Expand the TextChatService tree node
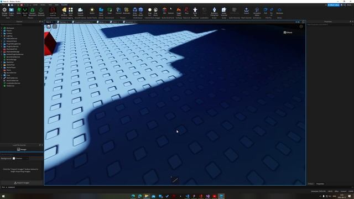This screenshot has width=354, height=199. pos(2,78)
